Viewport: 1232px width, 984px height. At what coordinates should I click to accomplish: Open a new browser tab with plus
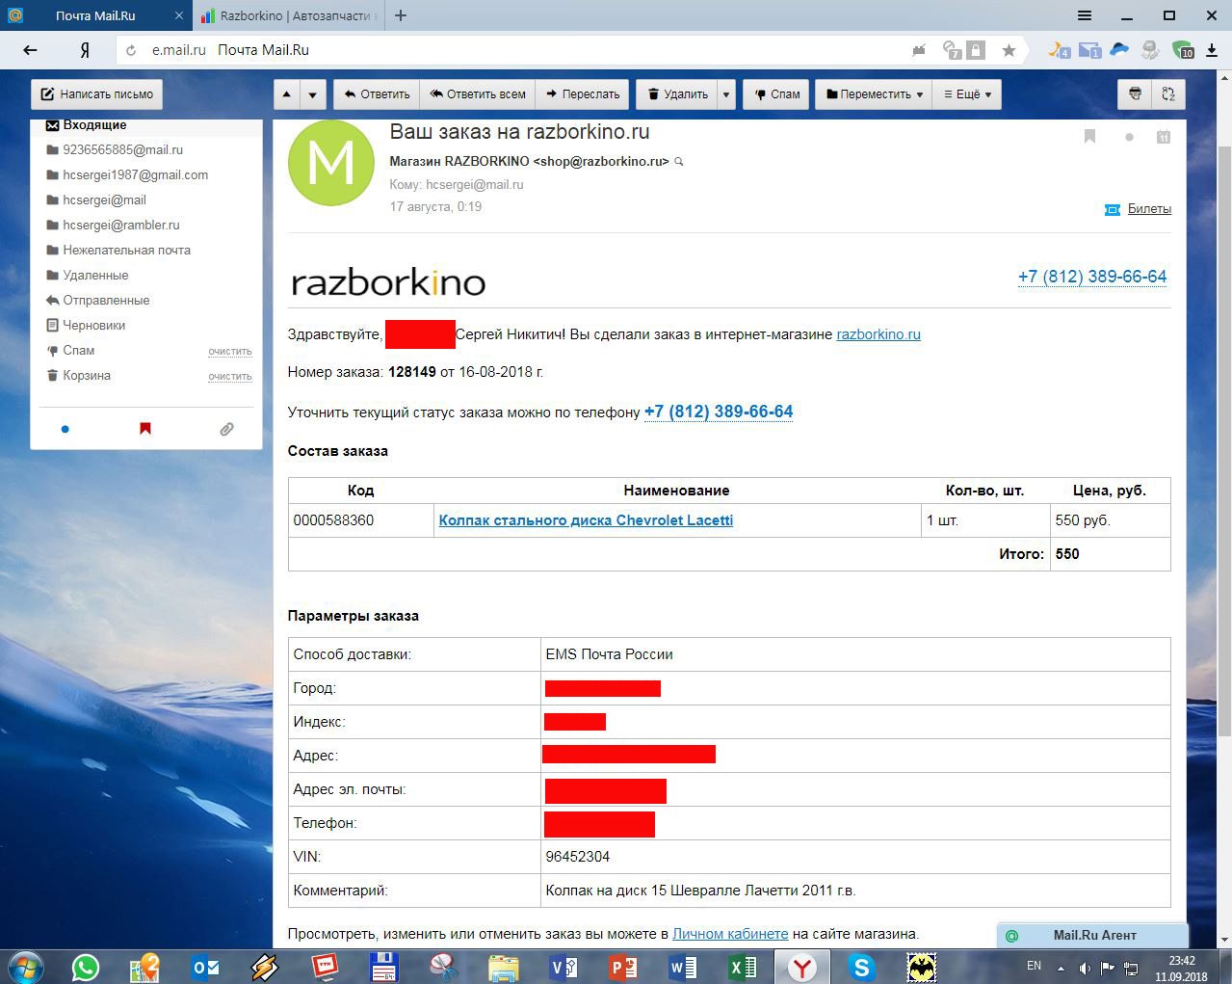[401, 15]
